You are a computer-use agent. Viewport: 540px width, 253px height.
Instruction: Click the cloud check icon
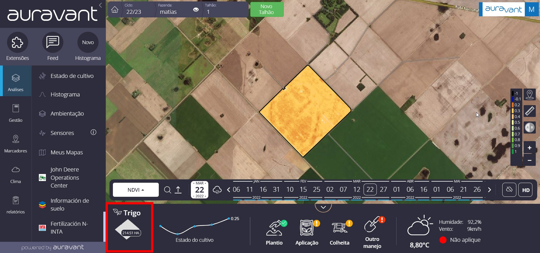[217, 190]
